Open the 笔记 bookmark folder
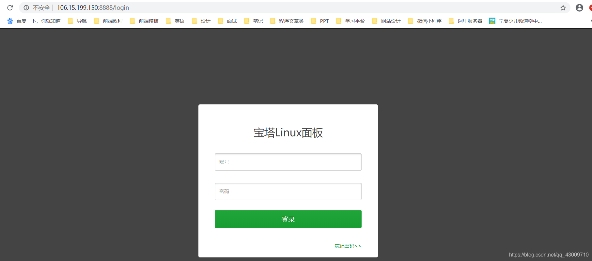 pos(254,21)
